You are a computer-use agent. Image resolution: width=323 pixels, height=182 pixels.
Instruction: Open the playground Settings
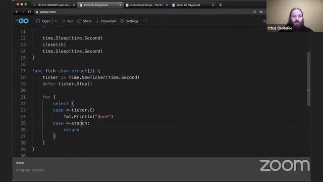click(x=129, y=21)
